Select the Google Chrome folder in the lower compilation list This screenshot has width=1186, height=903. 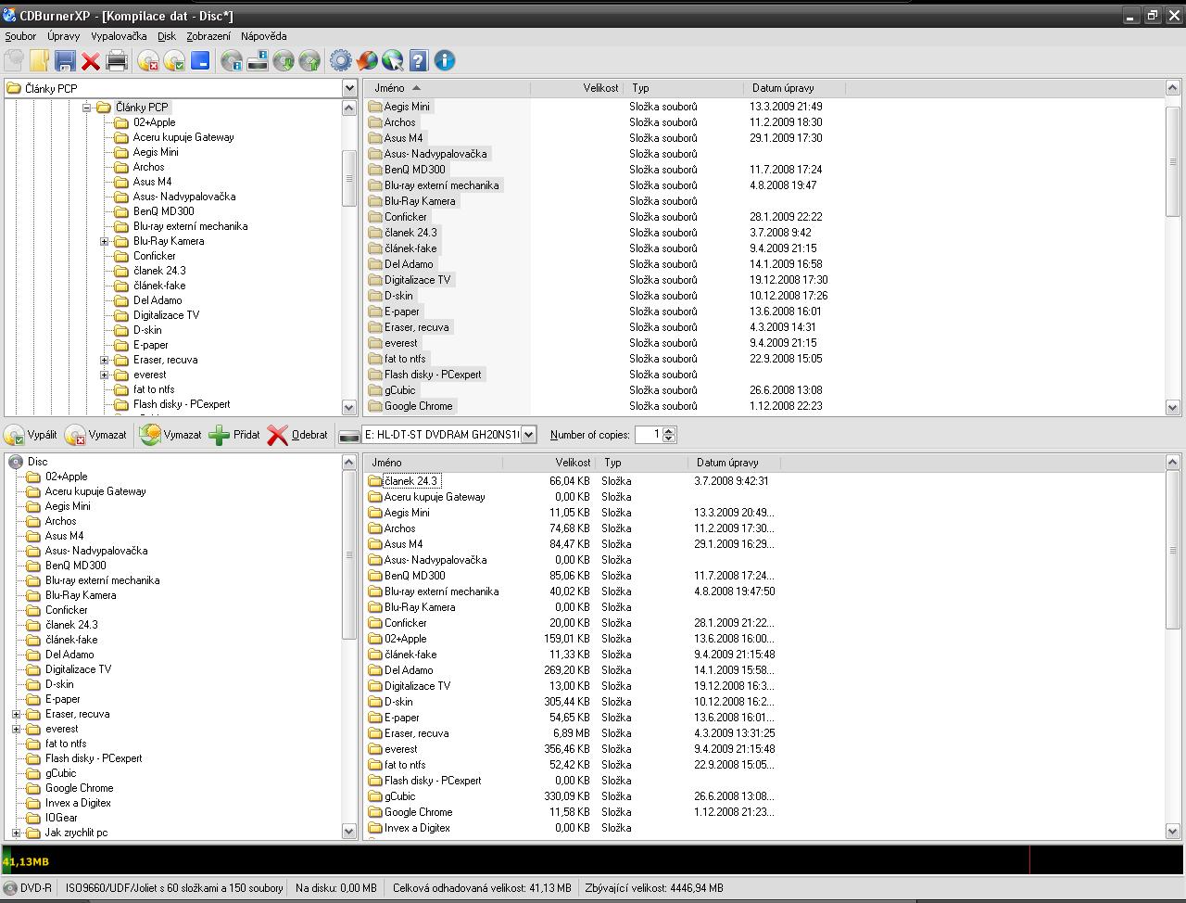[x=418, y=812]
